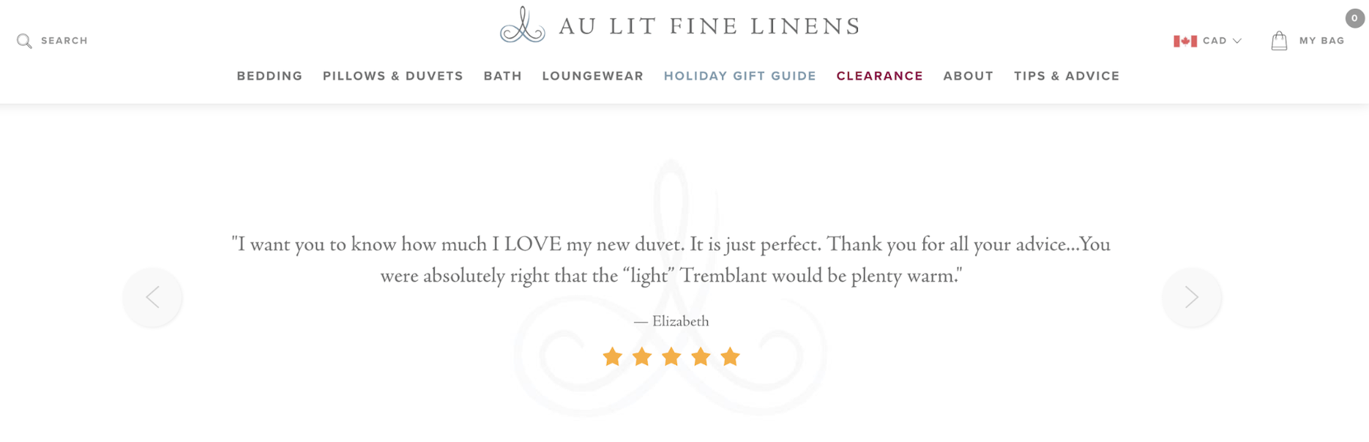The height and width of the screenshot is (442, 1369).
Task: Visit the Clearance page
Action: [x=879, y=76]
